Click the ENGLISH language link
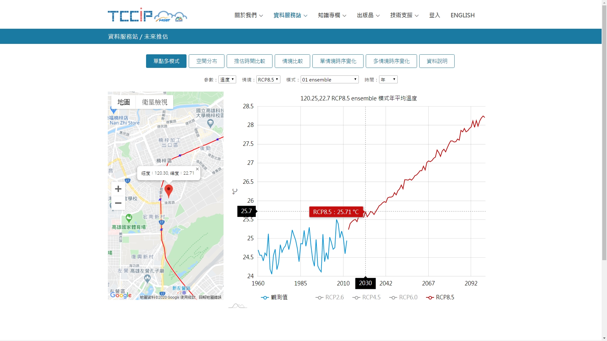This screenshot has width=607, height=341. coord(462,15)
